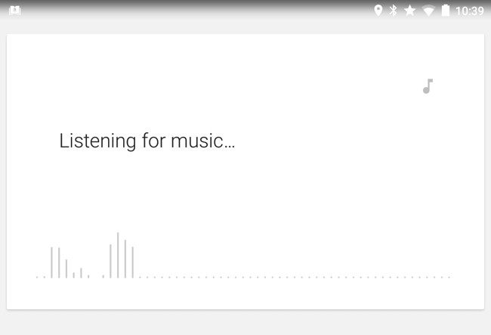
Task: Click the rightmost tall waveform bar
Action: pyautogui.click(x=132, y=262)
